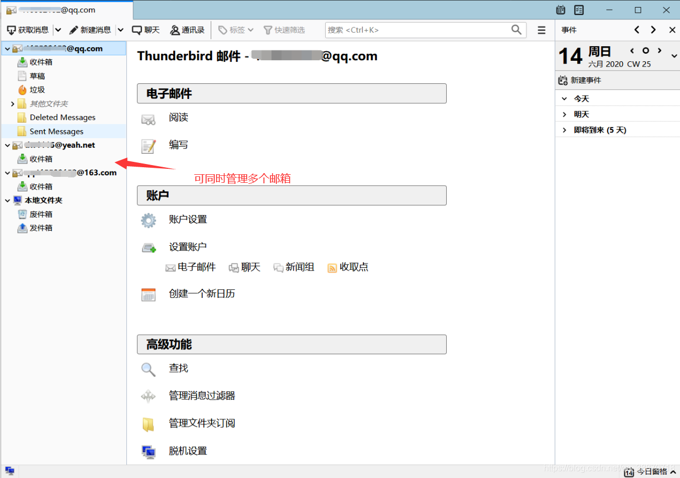Open the Get Messages dropdown arrow
Screen dimensions: 680x478
pos(58,30)
